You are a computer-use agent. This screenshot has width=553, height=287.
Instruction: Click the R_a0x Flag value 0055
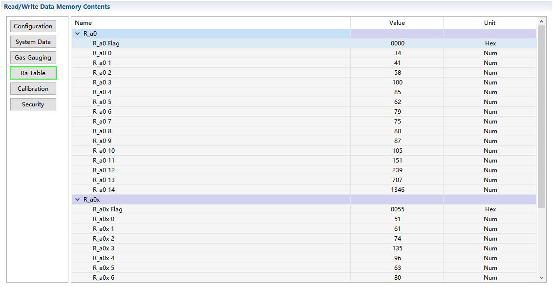(x=398, y=209)
